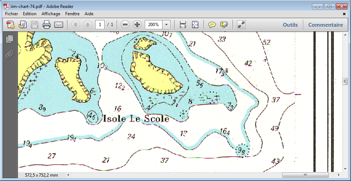Screen dimensions: 351x181
Task: Open the Page thumbnails panel
Action: (x=9, y=38)
